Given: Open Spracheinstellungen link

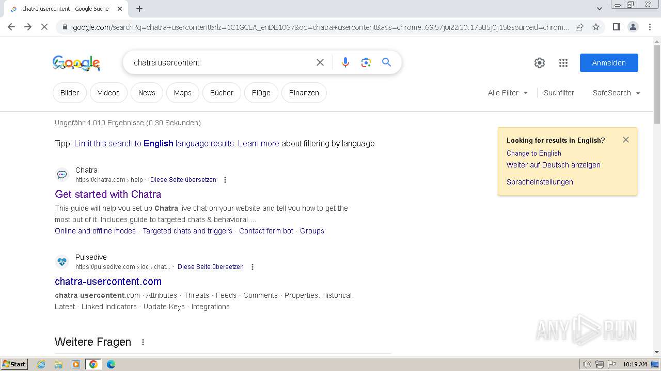Looking at the screenshot, I should (x=540, y=182).
